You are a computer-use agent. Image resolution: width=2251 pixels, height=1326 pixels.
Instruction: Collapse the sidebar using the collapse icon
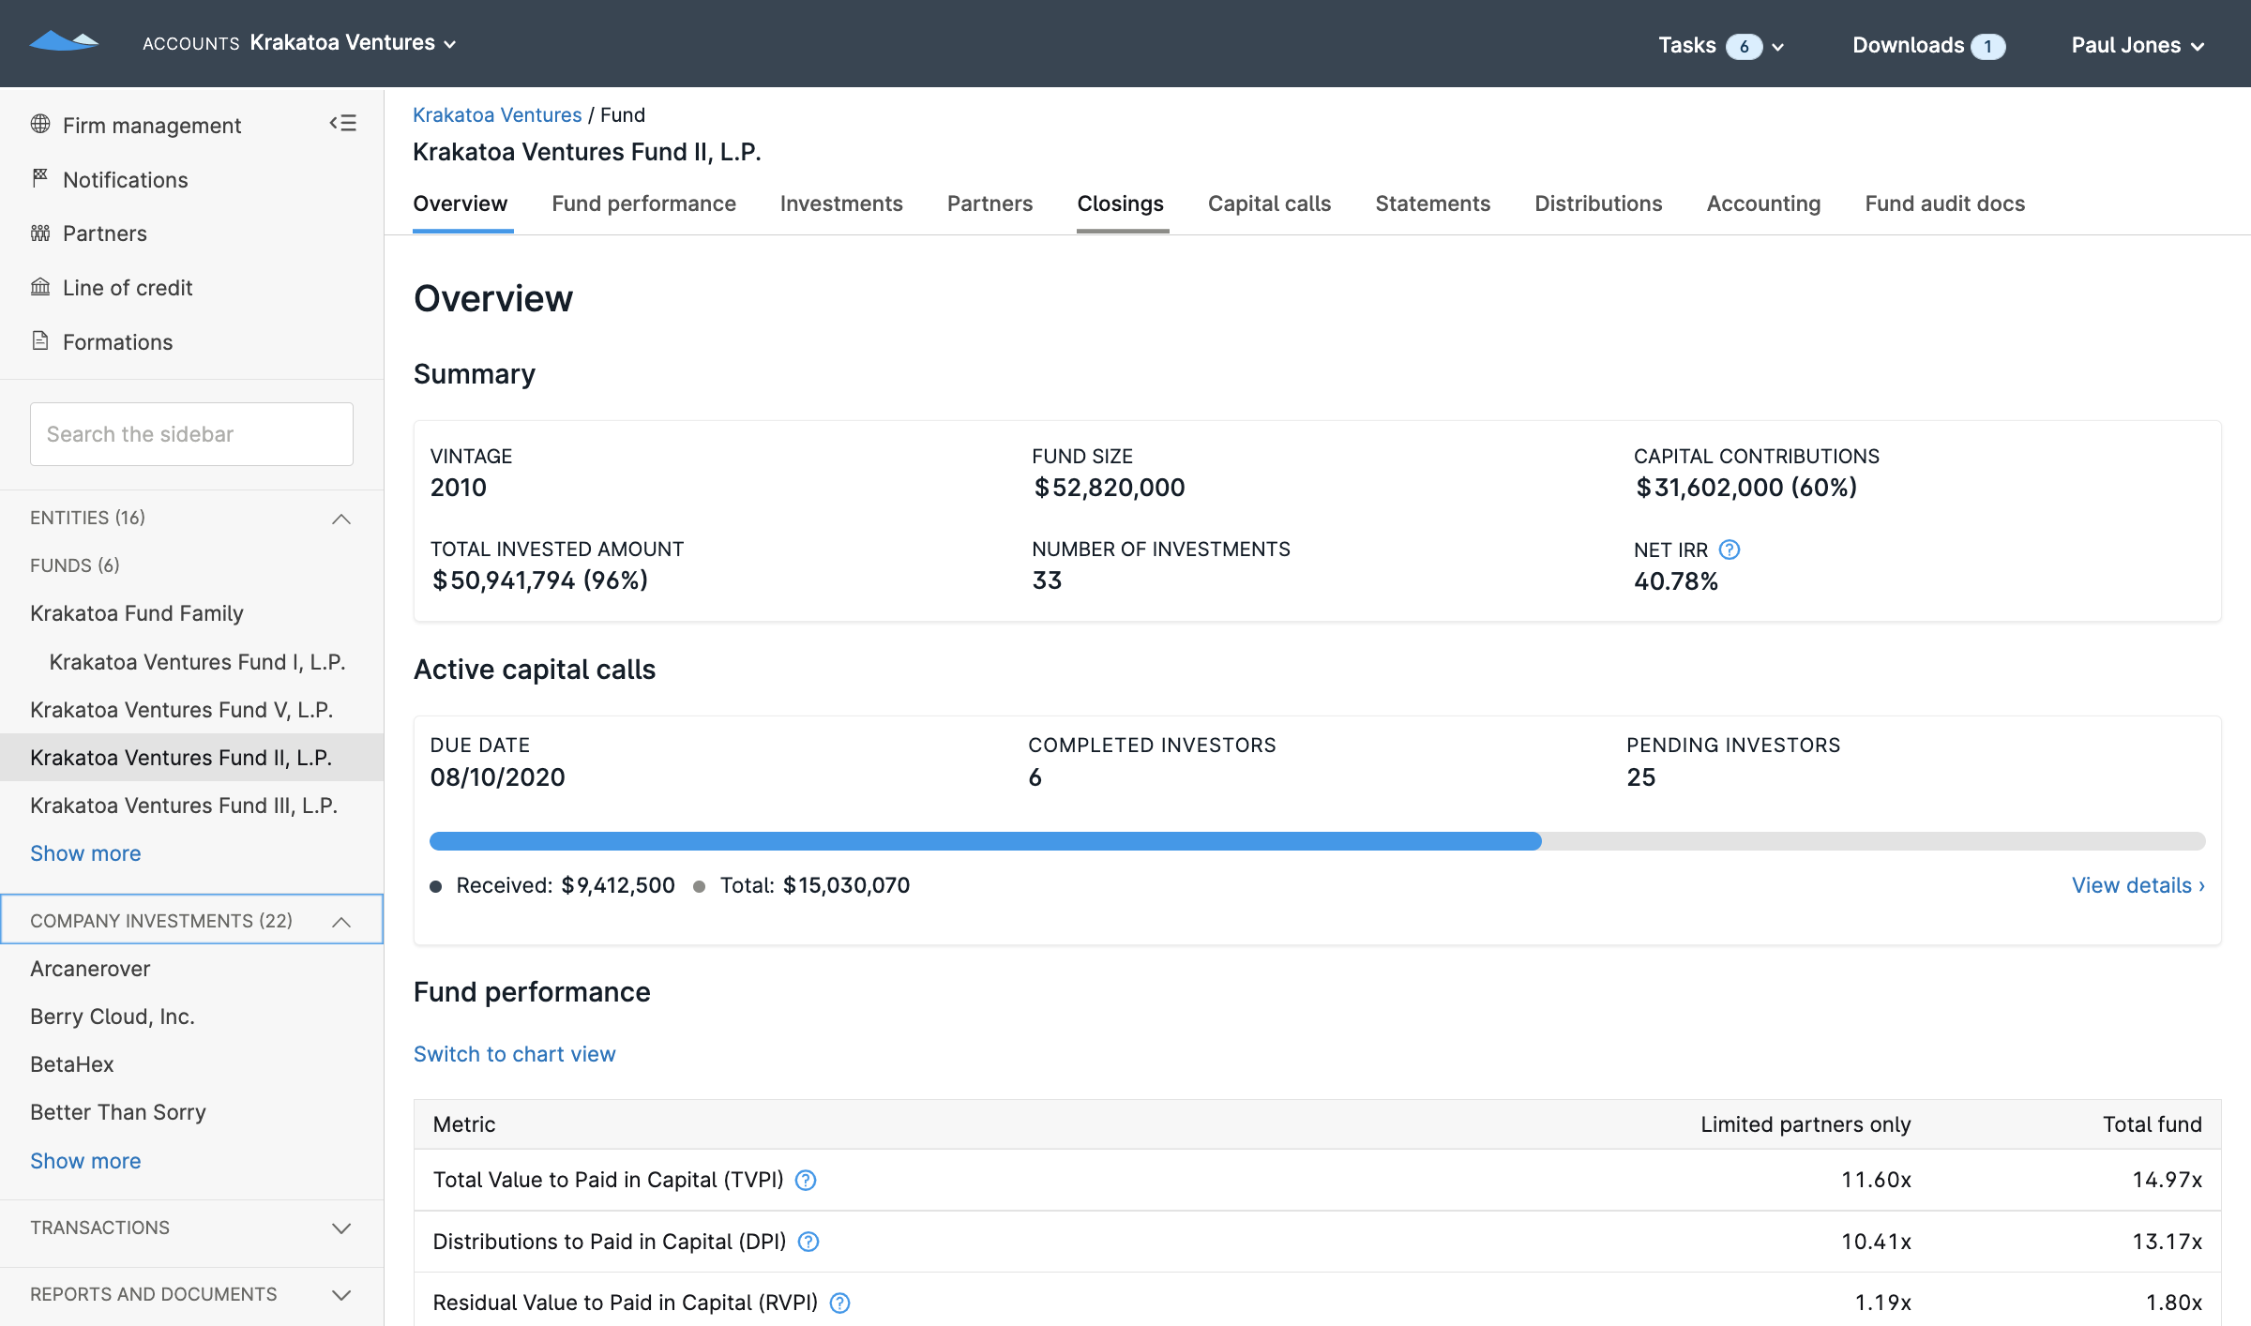tap(342, 123)
